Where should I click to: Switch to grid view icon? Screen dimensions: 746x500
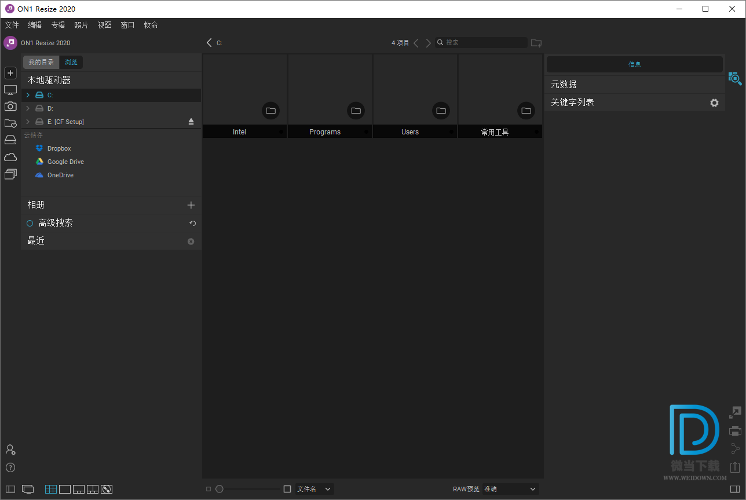[51, 489]
